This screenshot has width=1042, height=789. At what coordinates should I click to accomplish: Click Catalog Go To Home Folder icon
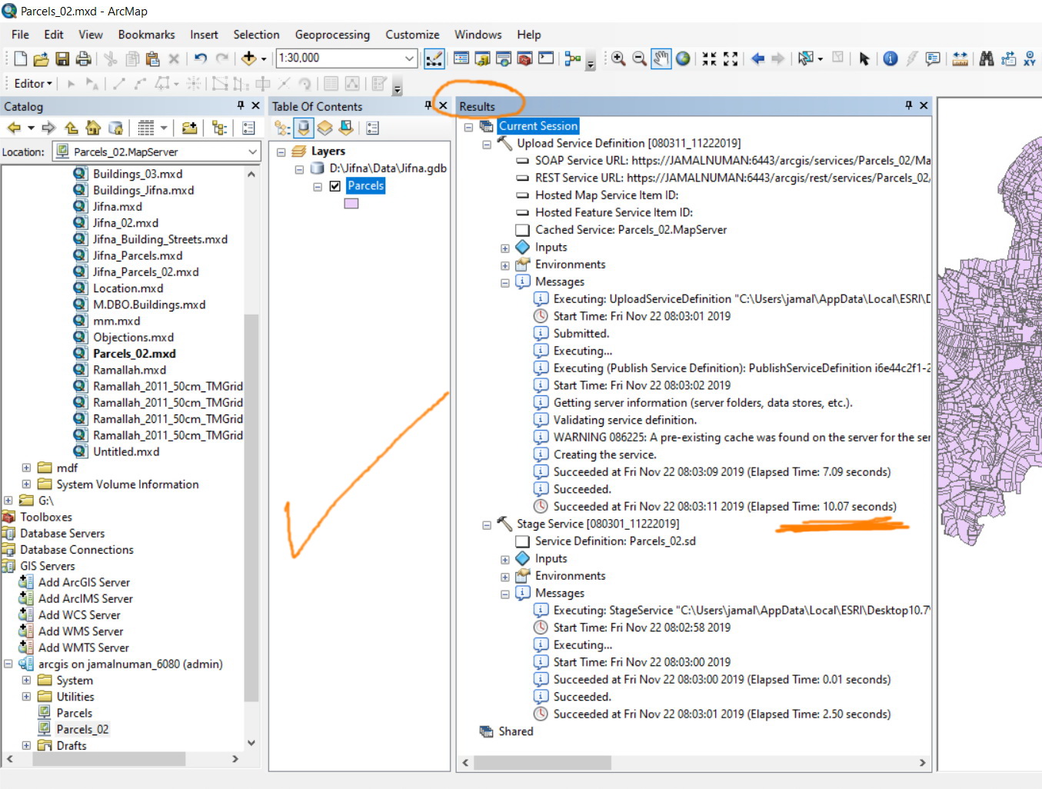(93, 128)
